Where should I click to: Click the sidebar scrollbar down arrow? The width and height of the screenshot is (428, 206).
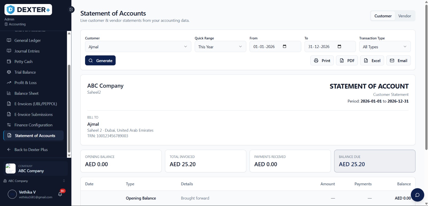tap(69, 155)
